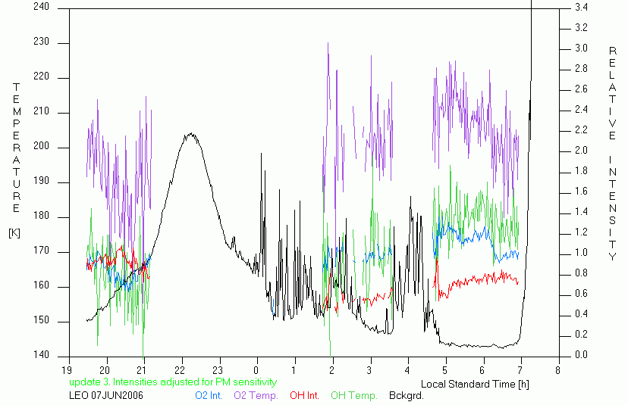Image resolution: width=628 pixels, height=405 pixels.
Task: Click the '[K]' unit label
Action: (x=14, y=233)
